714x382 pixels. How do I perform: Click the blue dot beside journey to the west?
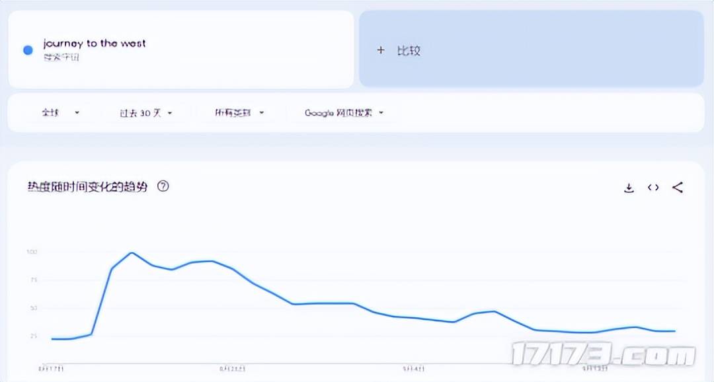28,50
